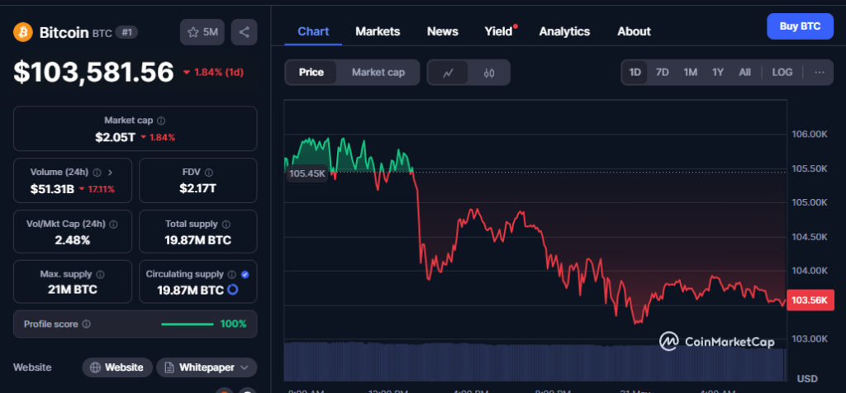Set chart range to 1D

(635, 72)
